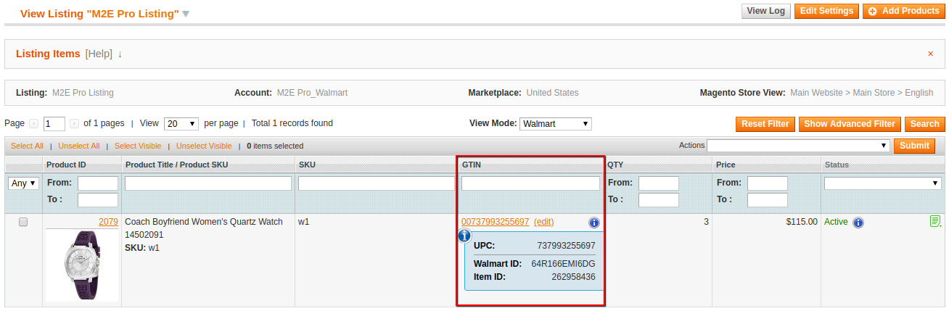Click the info icon next to Active status
The image size is (949, 311).
point(858,223)
